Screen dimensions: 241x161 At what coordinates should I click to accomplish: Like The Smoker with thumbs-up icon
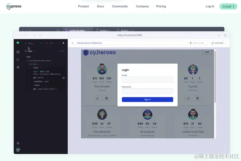[x=98, y=98]
